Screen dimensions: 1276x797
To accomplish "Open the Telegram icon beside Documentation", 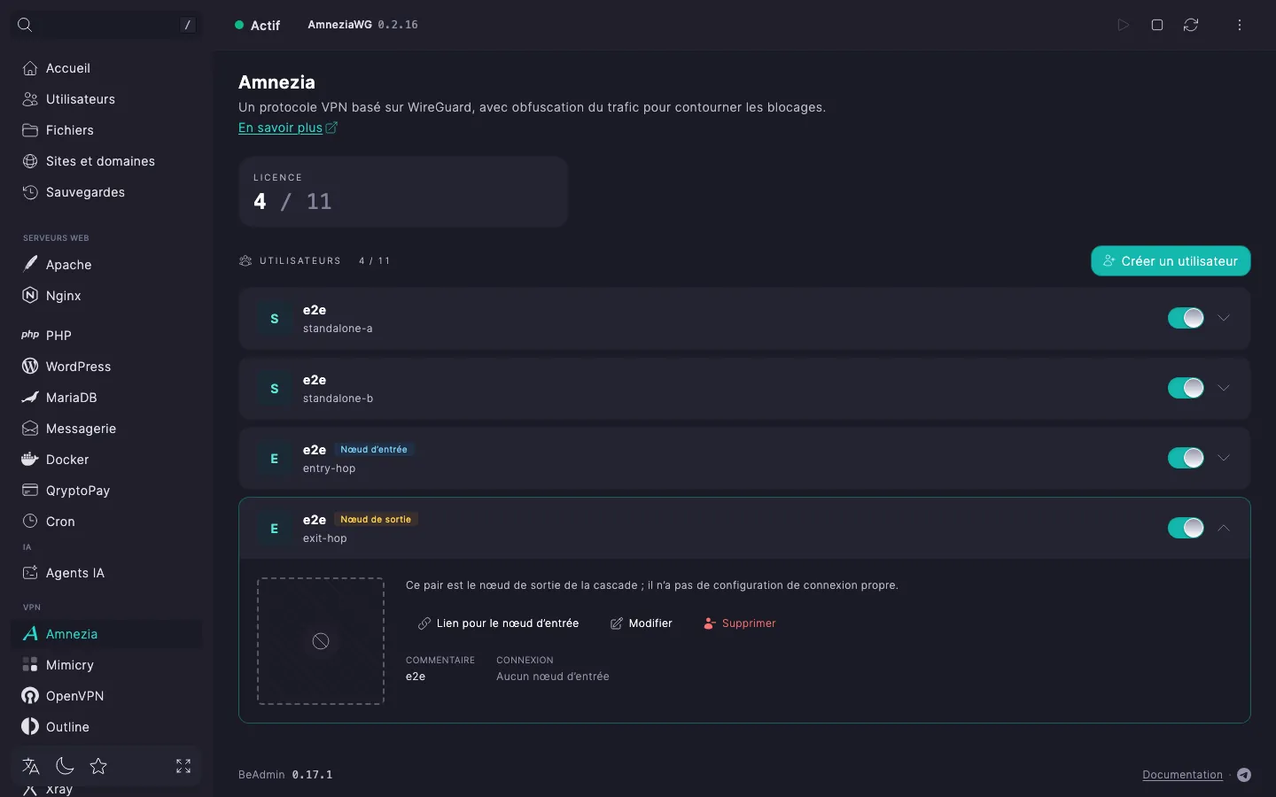I will click(1244, 775).
